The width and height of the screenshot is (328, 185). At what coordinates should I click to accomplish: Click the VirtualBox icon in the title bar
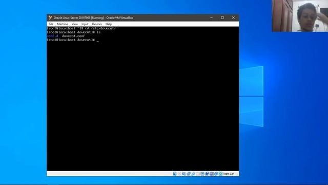pos(50,18)
